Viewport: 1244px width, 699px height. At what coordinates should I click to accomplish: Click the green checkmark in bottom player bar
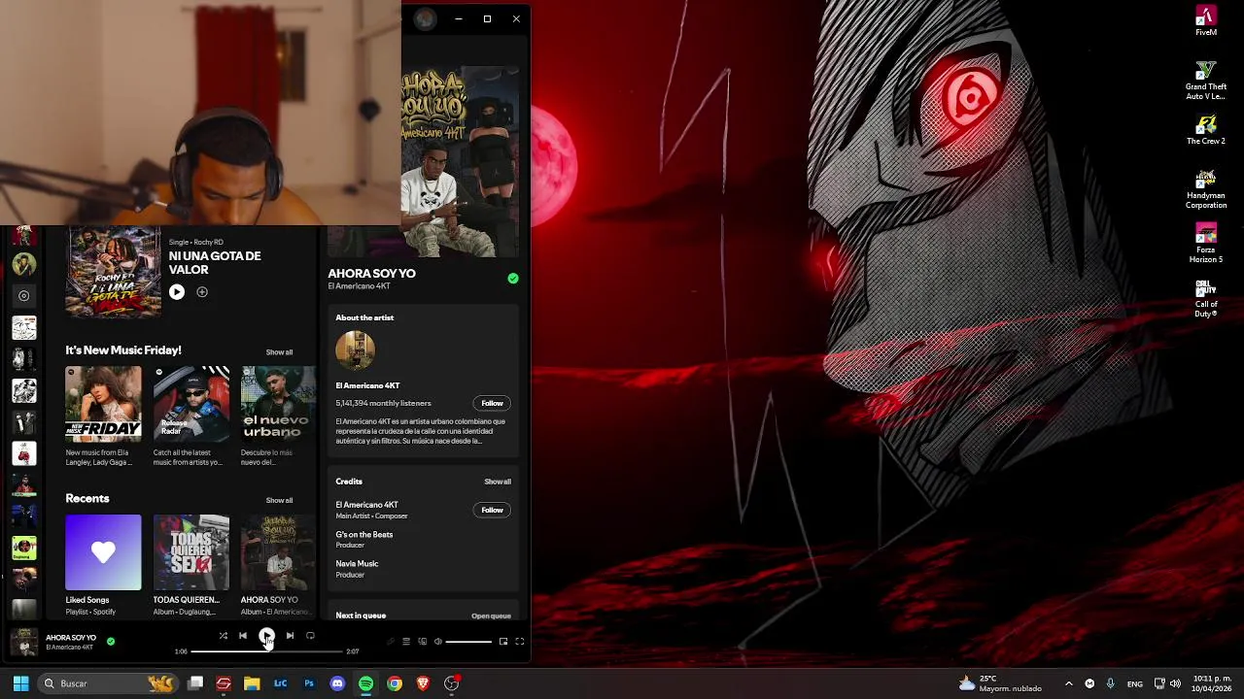click(x=111, y=642)
